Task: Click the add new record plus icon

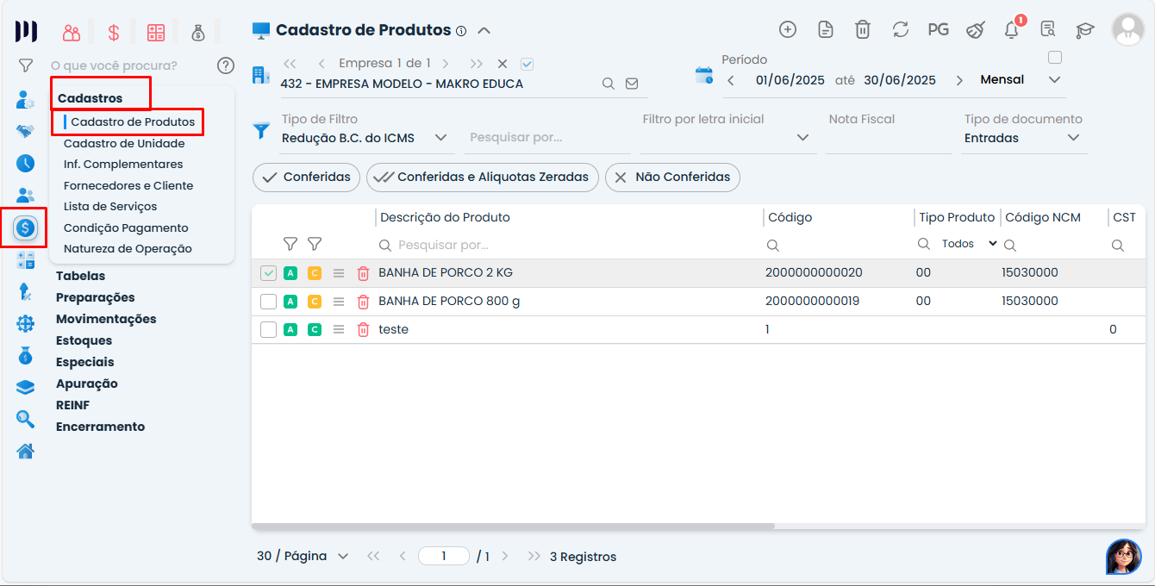Action: 788,29
